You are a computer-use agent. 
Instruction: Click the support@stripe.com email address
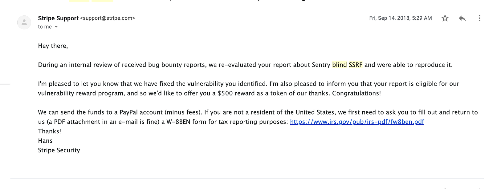coord(108,18)
